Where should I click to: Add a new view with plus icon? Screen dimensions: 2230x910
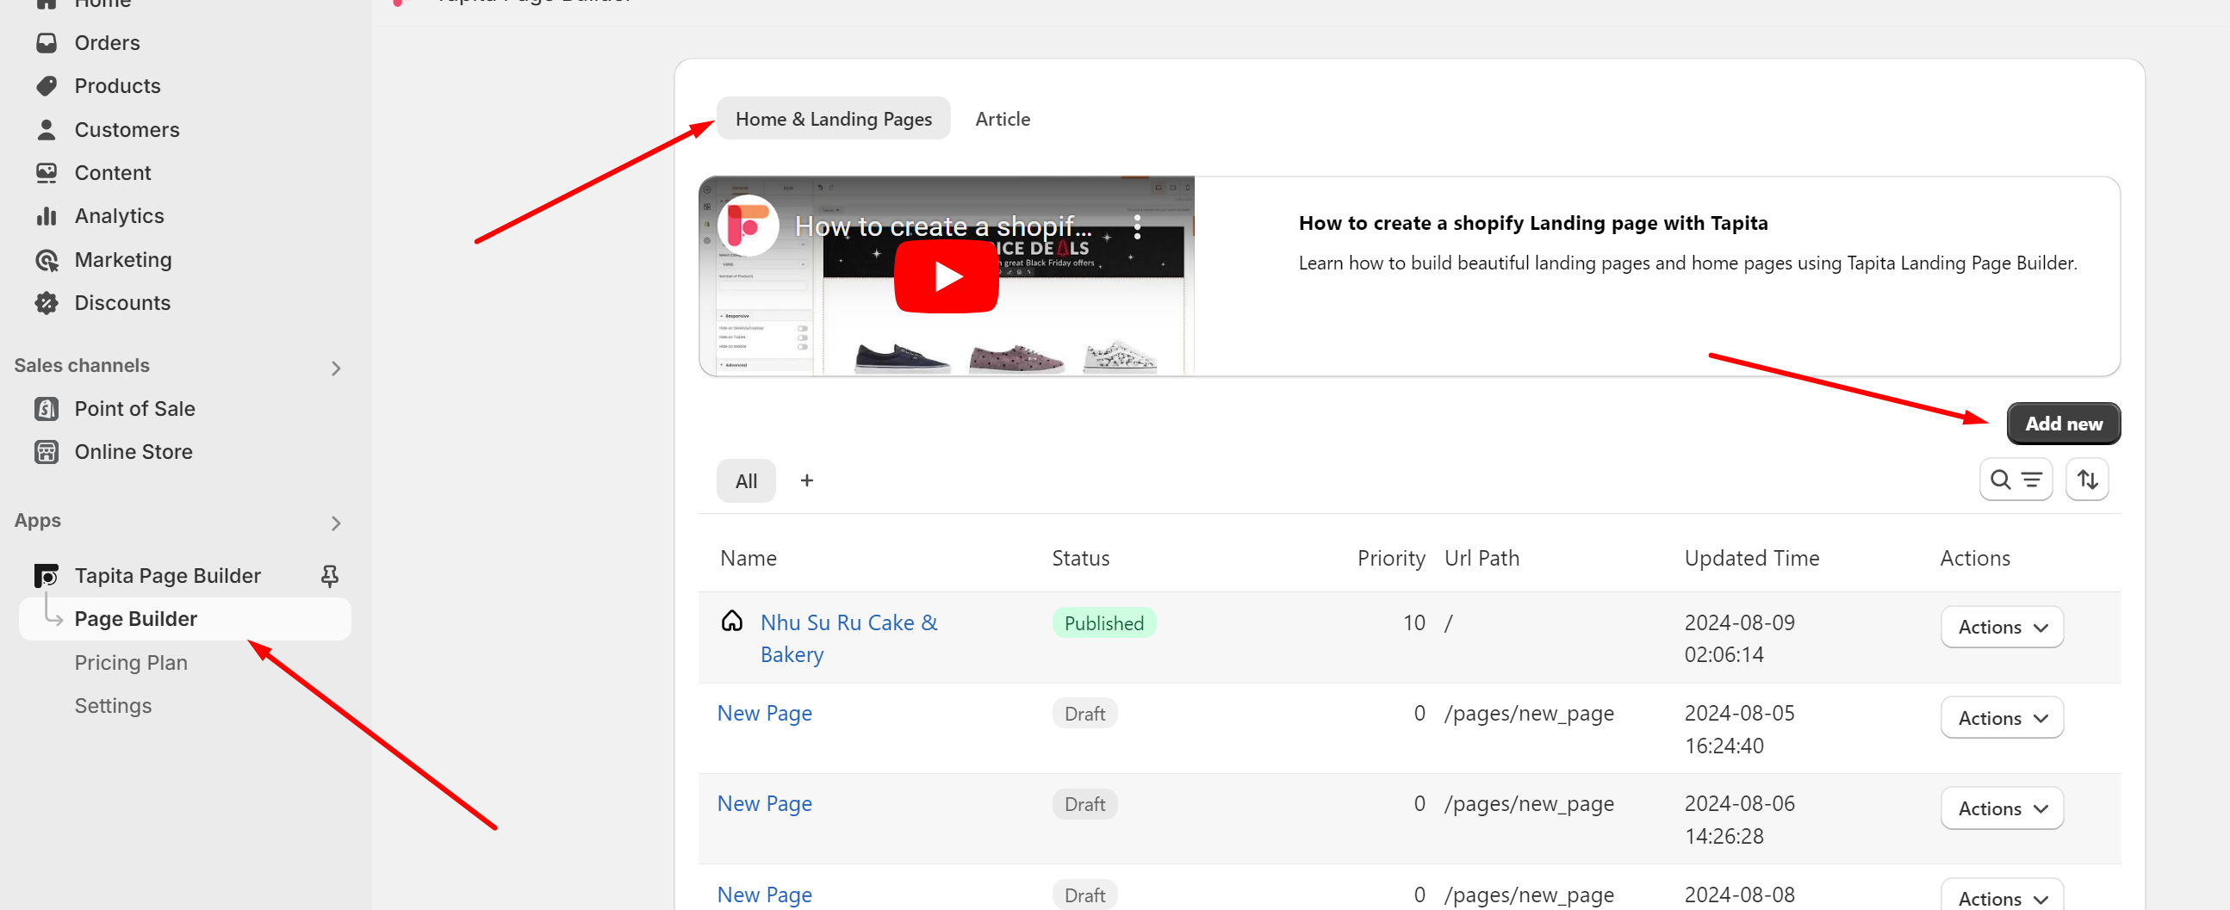click(806, 480)
